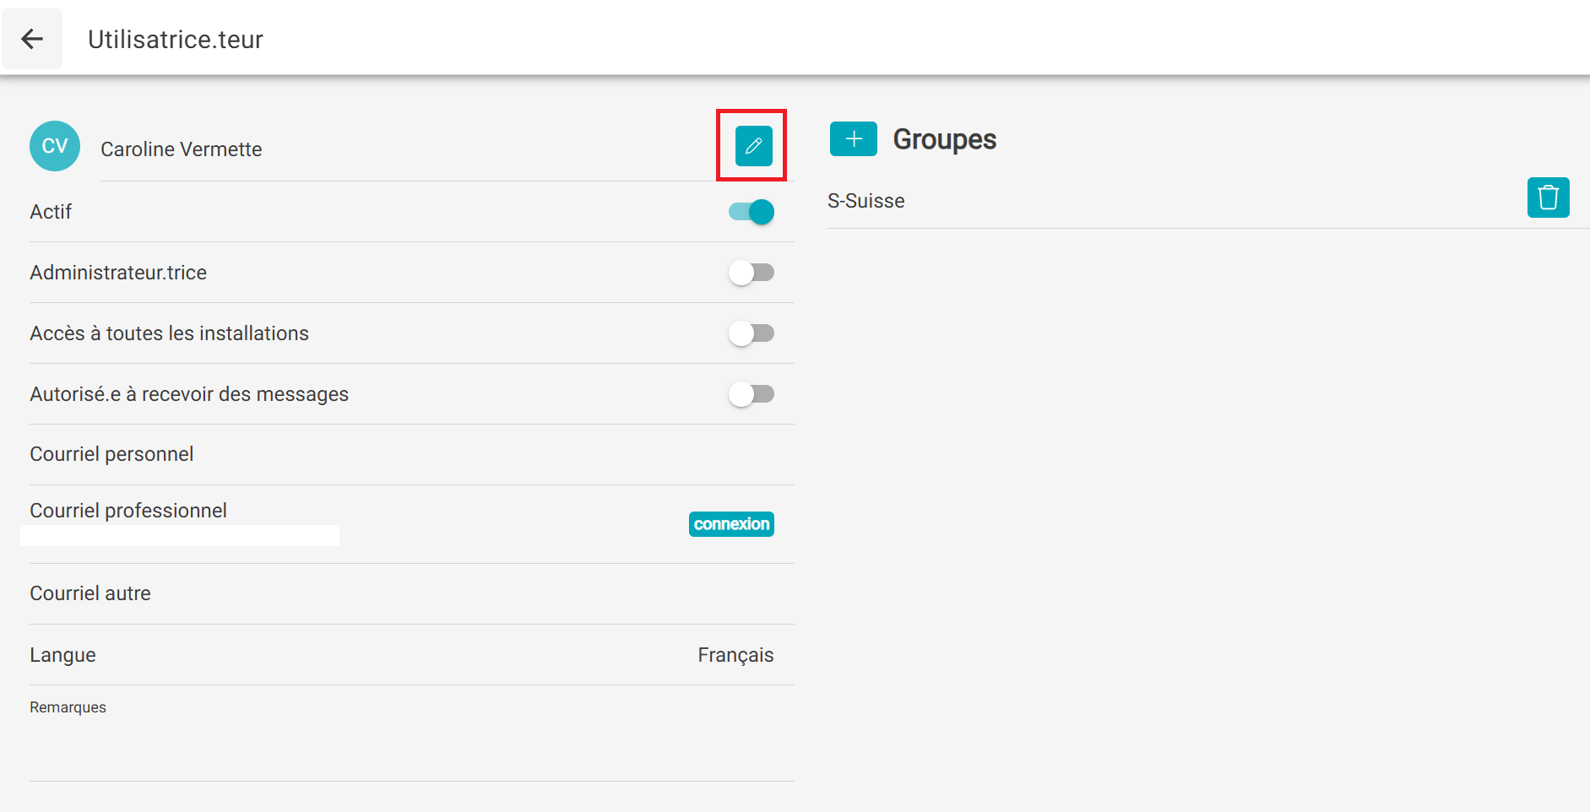Select the Courriel autre row
Viewport: 1590px width, 812px height.
click(x=411, y=594)
